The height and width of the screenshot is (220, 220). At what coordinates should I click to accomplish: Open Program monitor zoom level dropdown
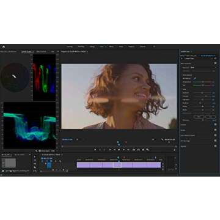point(78,139)
